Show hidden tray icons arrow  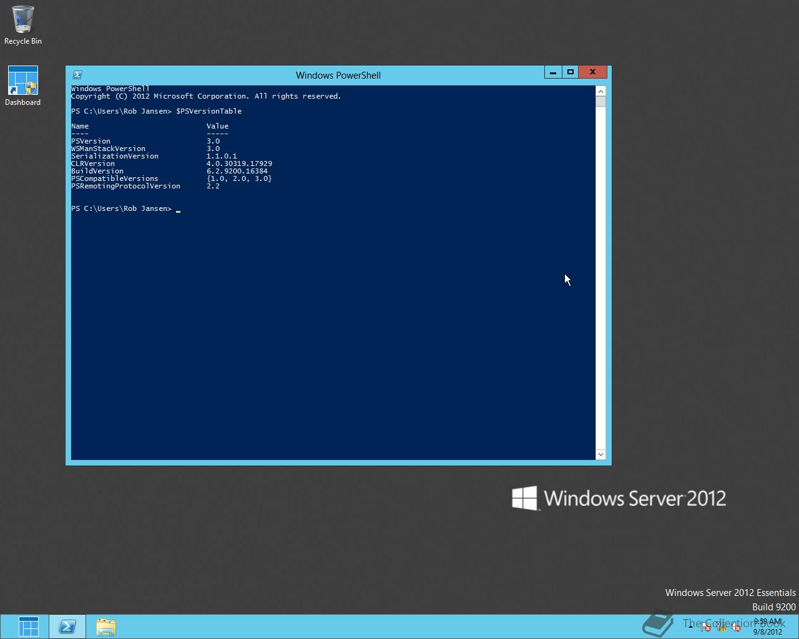click(x=690, y=627)
